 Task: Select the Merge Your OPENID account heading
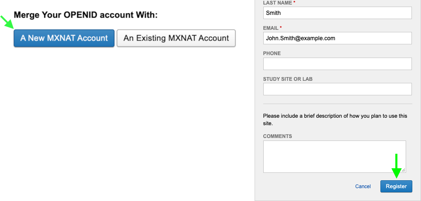coord(86,15)
